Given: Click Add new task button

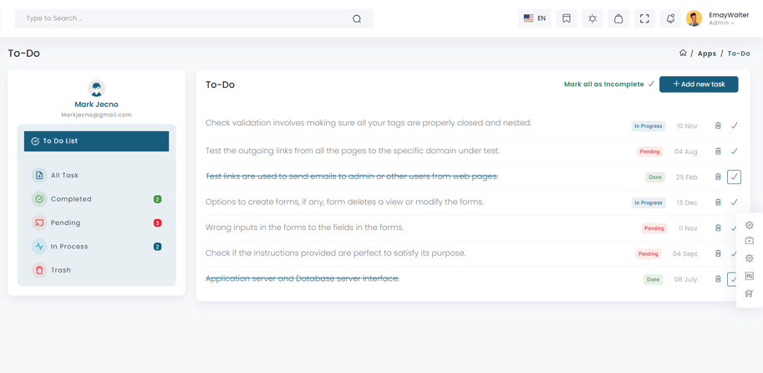Looking at the screenshot, I should click(699, 84).
